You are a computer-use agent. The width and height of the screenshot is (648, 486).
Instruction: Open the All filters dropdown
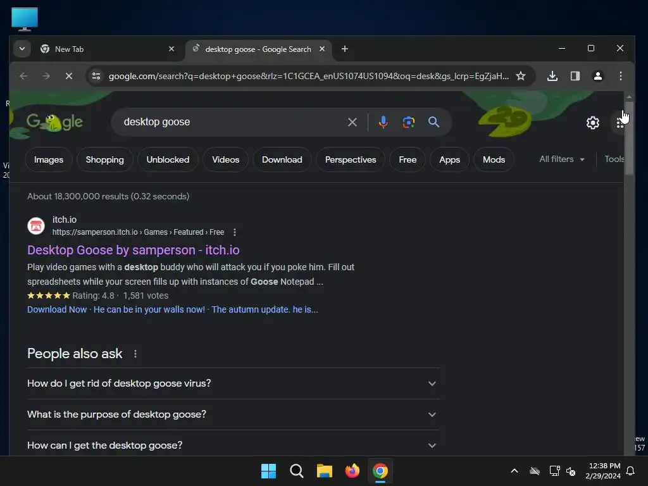[562, 159]
